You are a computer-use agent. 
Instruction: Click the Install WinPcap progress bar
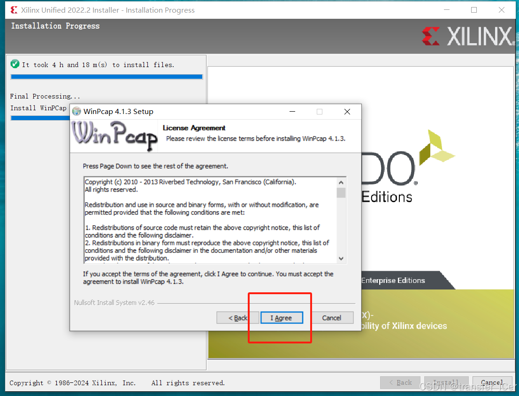(x=40, y=118)
